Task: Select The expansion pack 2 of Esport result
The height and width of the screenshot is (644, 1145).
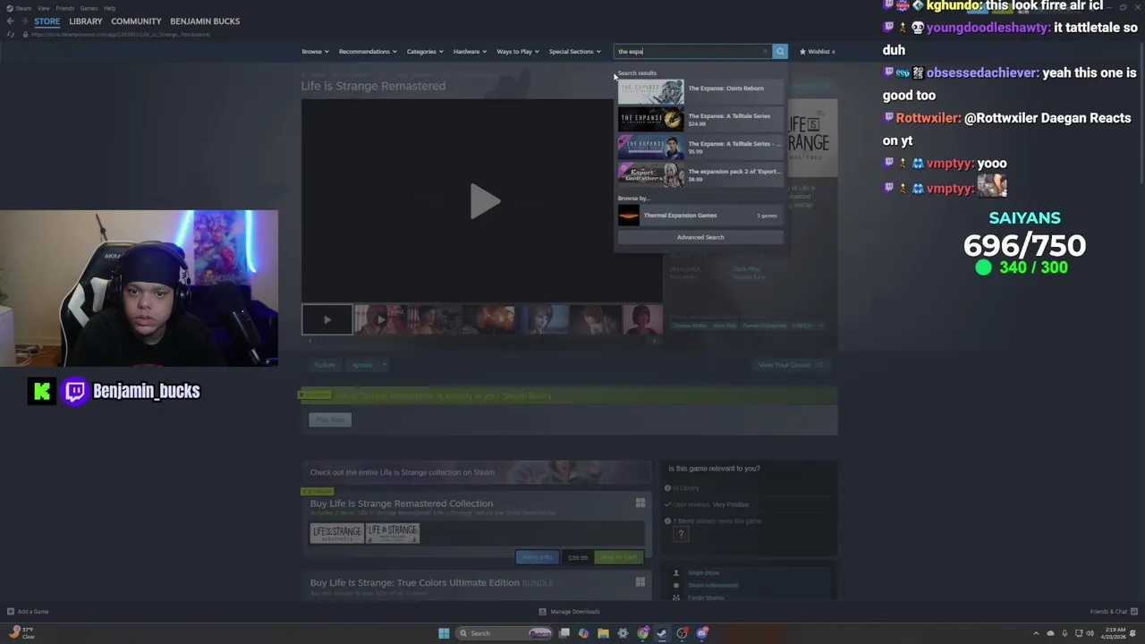Action: pos(700,174)
